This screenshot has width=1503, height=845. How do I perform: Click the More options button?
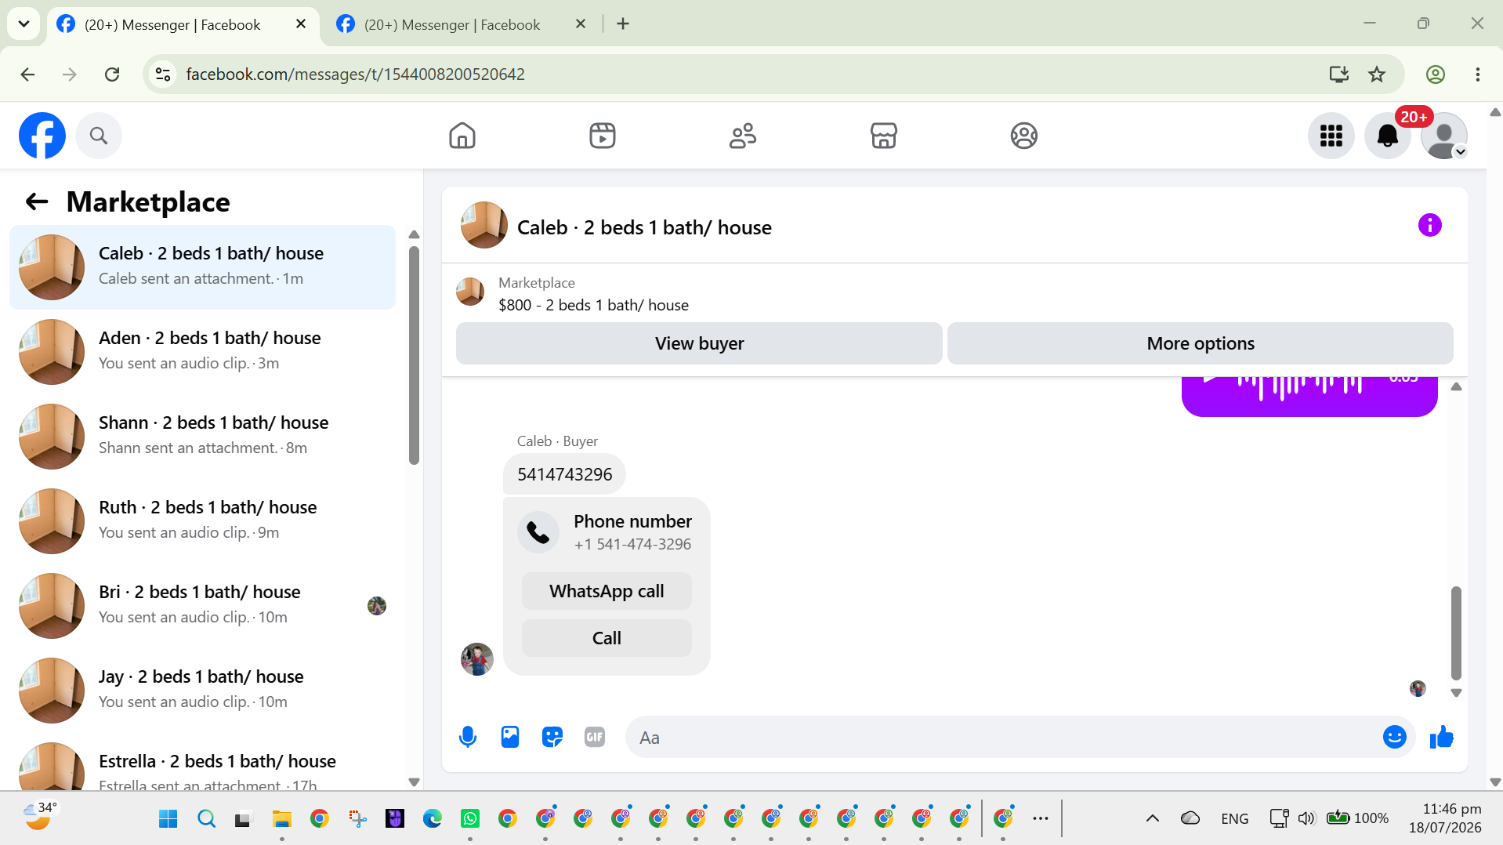tap(1200, 343)
